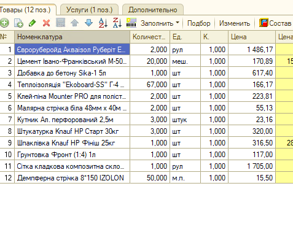
Task: Delete the row with the red cross icon
Action: coord(47,23)
